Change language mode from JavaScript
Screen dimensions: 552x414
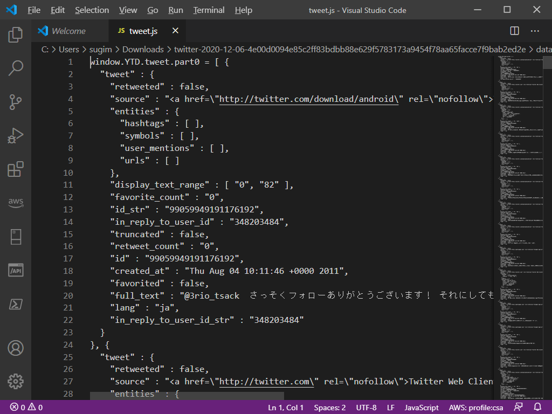pos(422,408)
